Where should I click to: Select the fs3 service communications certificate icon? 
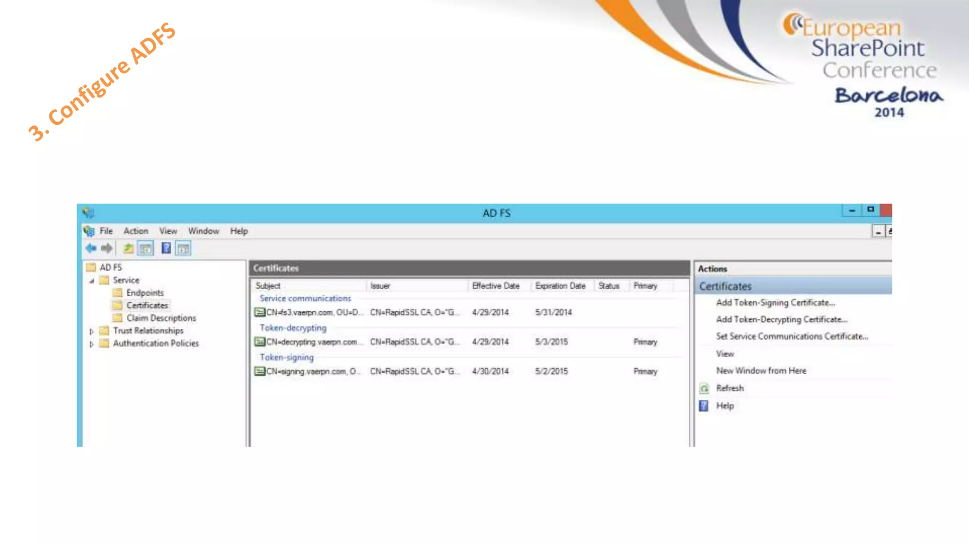(x=259, y=312)
